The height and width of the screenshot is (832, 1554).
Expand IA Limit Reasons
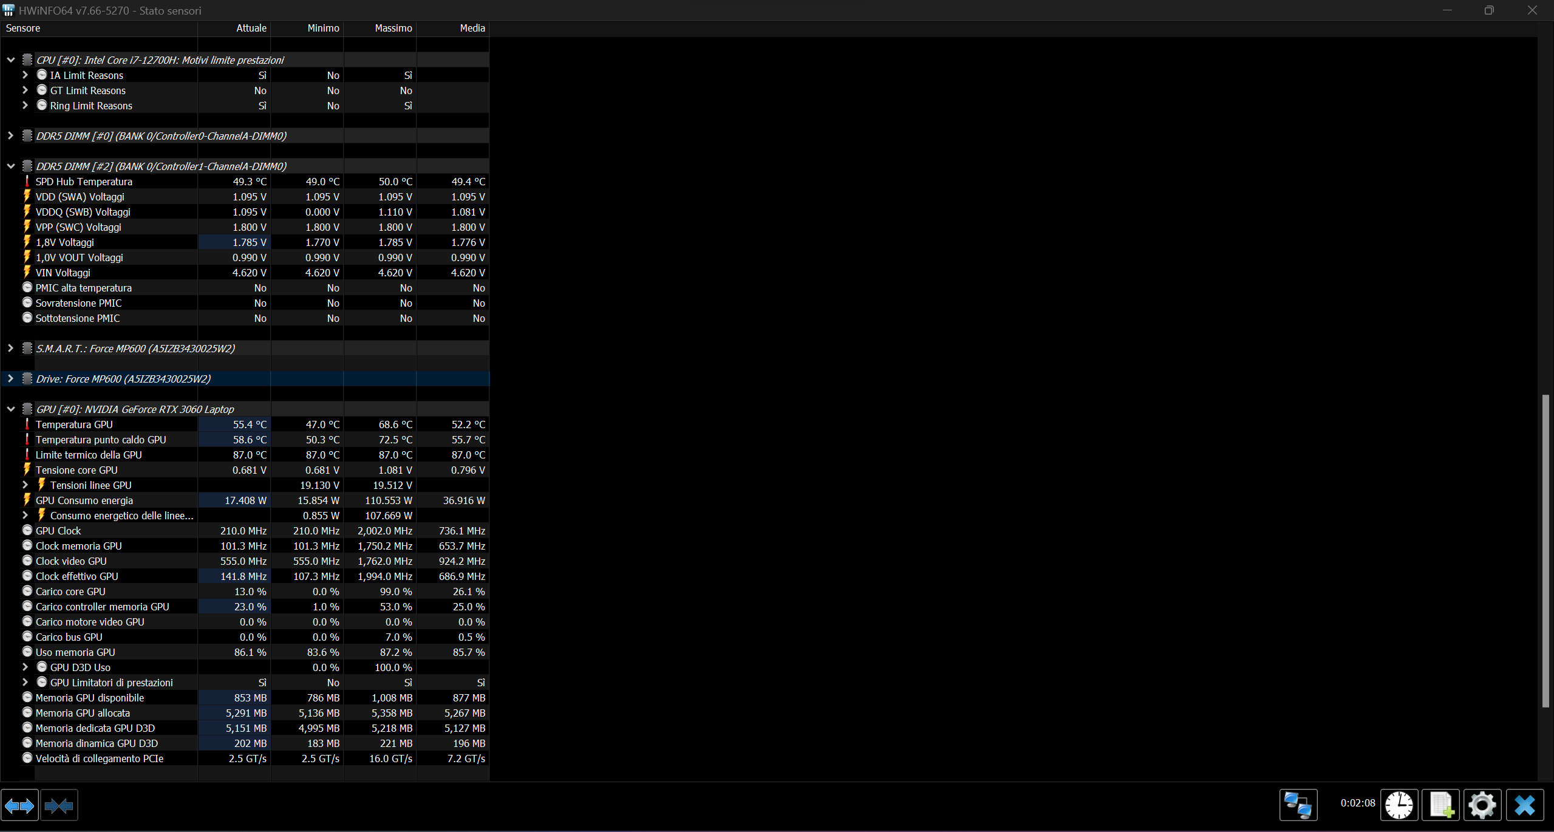pyautogui.click(x=25, y=75)
